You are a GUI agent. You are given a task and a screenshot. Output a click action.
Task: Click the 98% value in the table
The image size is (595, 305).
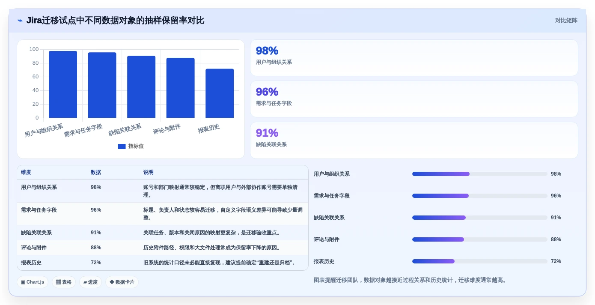pyautogui.click(x=96, y=187)
